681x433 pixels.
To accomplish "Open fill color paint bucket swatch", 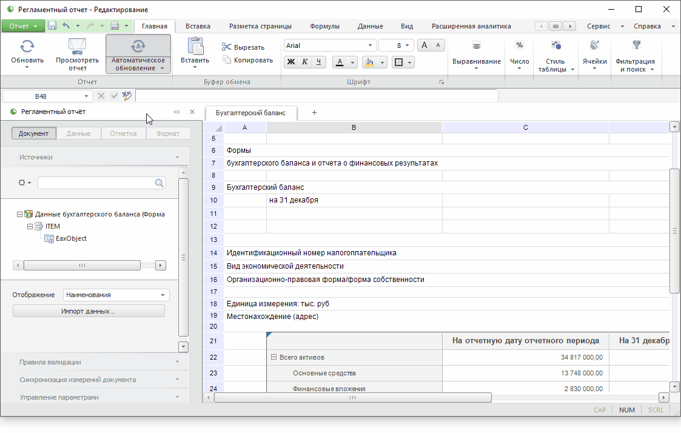I will coord(369,62).
